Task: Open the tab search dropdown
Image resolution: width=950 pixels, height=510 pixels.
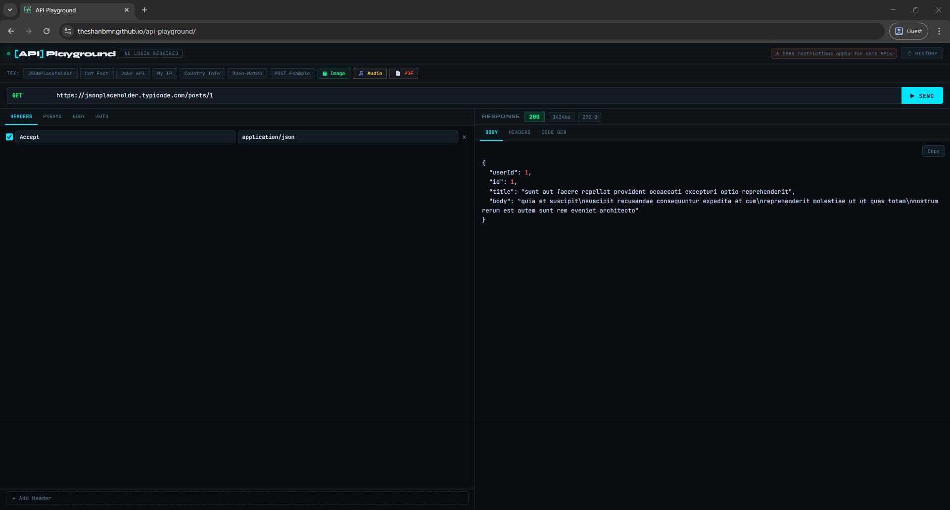Action: (x=9, y=10)
